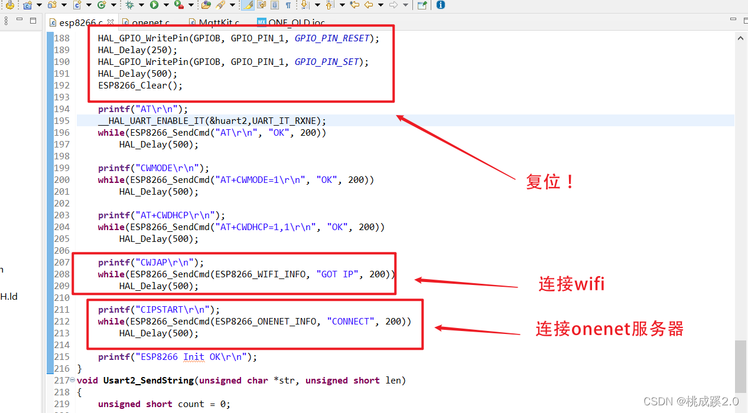Switch to the MqttKit.c editor tab

[x=214, y=22]
